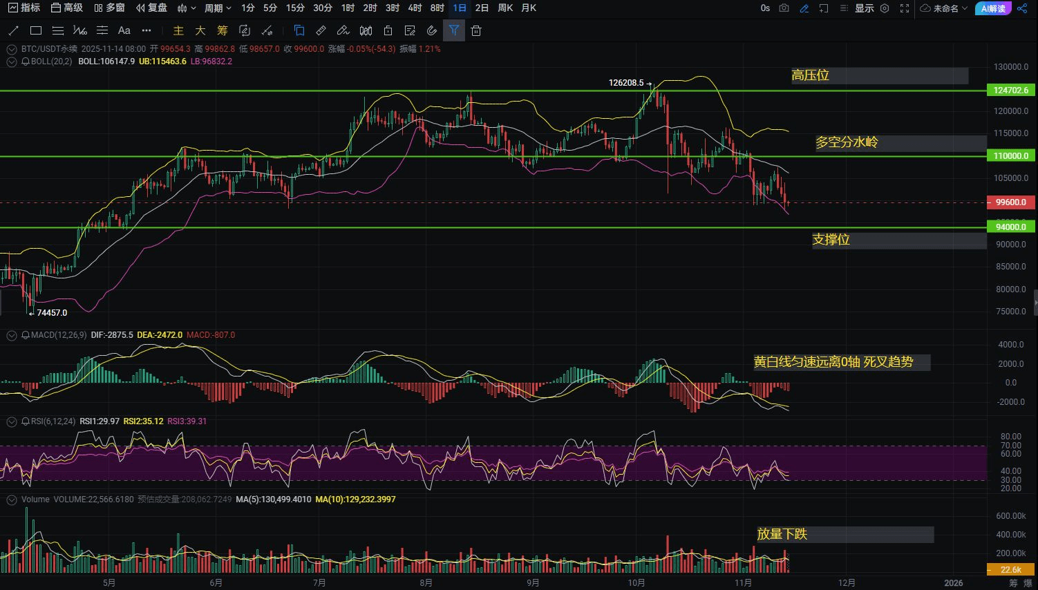Toggle the blue filter funnel tool
This screenshot has height=590, width=1038.
tap(453, 30)
